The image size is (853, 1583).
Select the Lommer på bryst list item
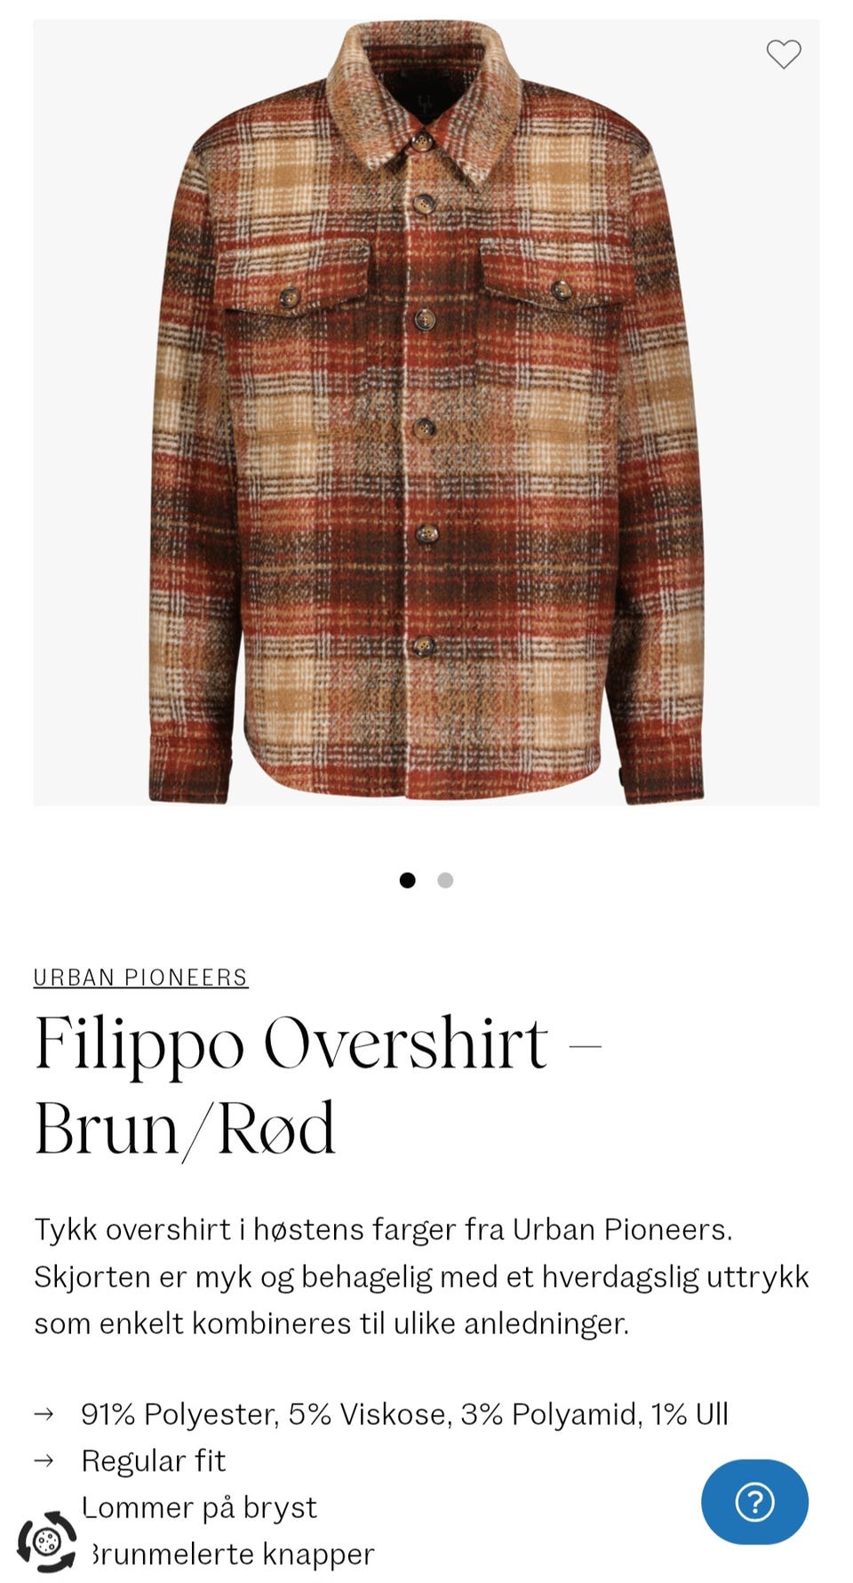point(199,1507)
